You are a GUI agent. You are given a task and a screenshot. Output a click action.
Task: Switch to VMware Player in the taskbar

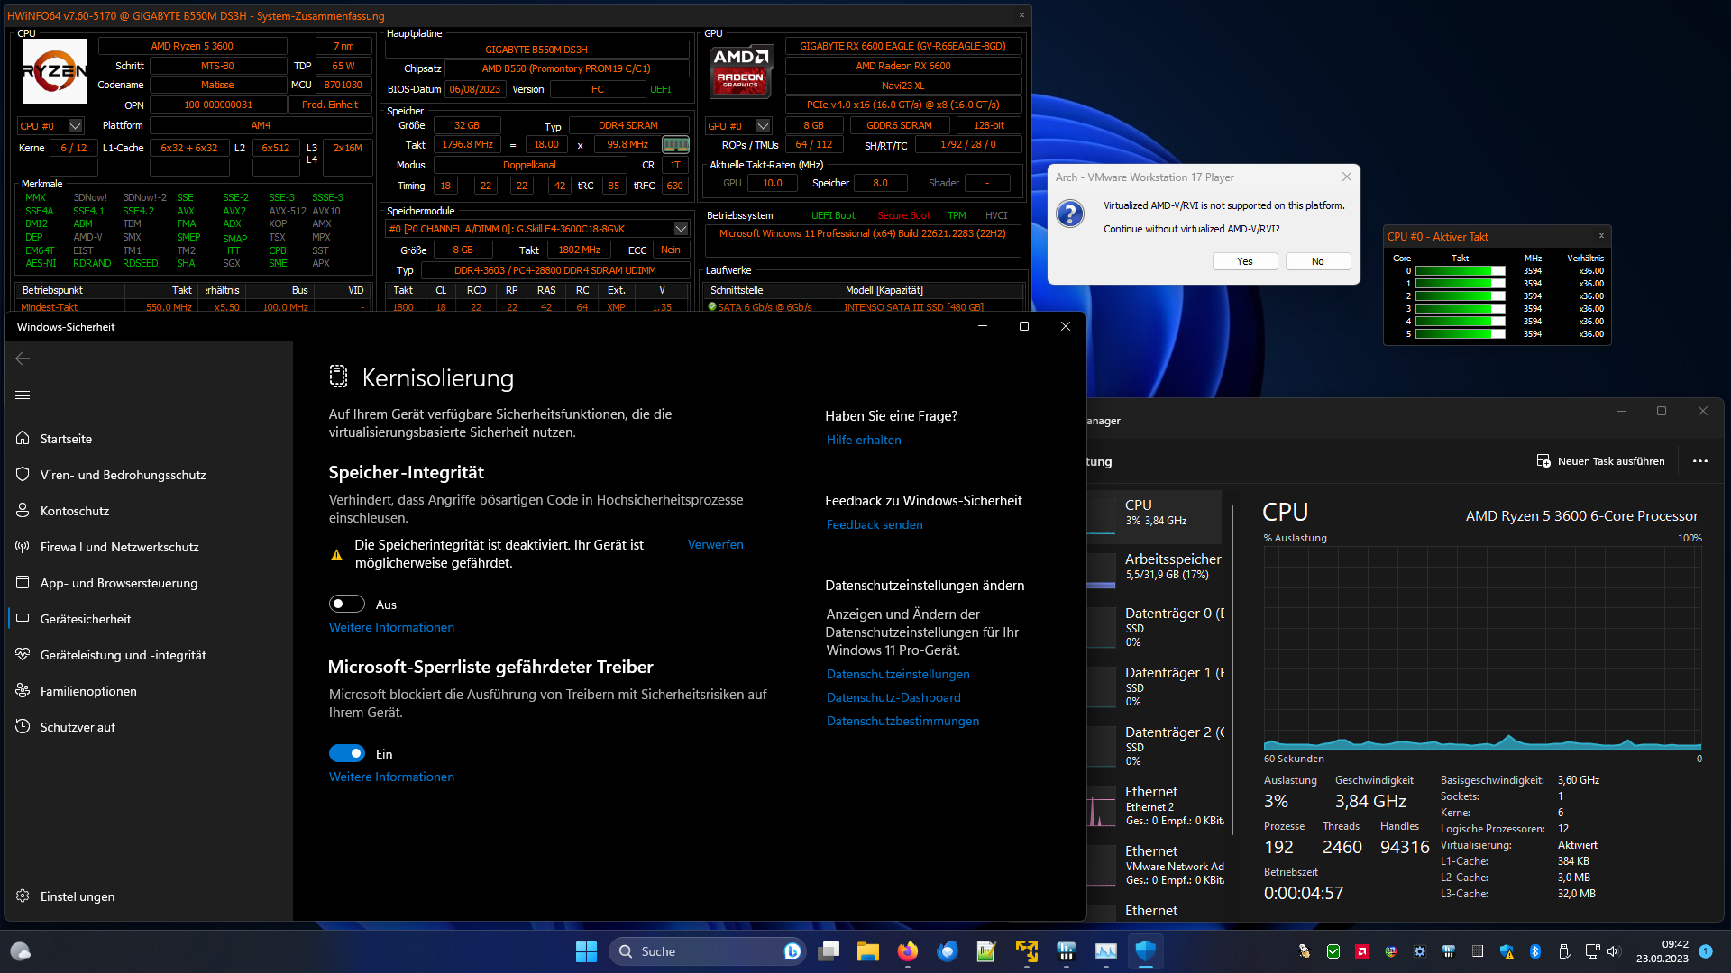(x=1027, y=951)
